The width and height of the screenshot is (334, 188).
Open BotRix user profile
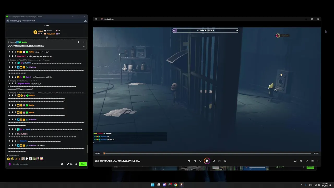(x=24, y=42)
